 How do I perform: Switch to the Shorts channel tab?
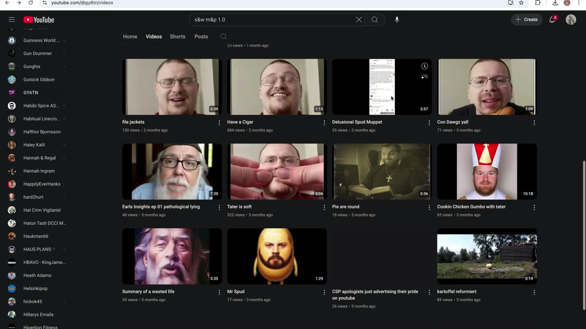click(178, 37)
